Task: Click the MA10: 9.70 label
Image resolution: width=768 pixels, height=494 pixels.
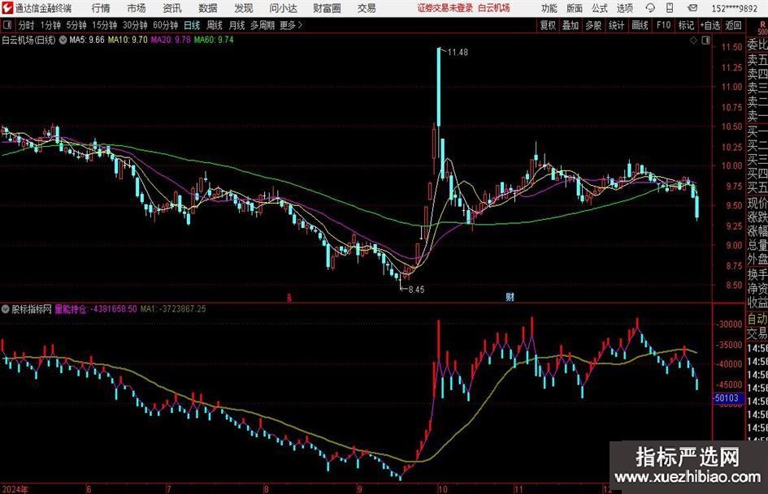Action: coord(128,40)
